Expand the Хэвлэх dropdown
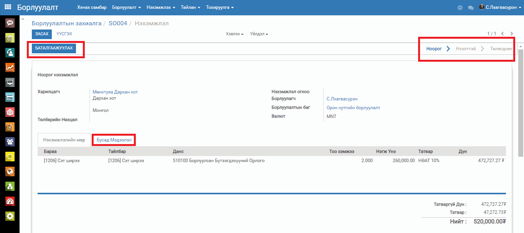Viewport: 524px width, 233px height. pyautogui.click(x=235, y=34)
